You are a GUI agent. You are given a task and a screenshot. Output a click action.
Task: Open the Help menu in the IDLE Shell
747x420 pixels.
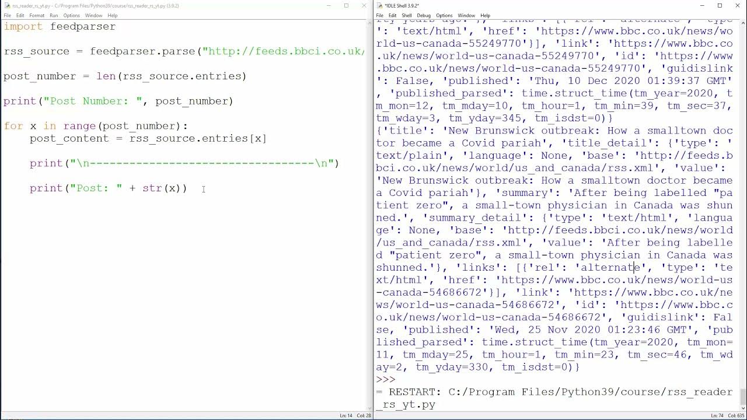[x=485, y=15]
